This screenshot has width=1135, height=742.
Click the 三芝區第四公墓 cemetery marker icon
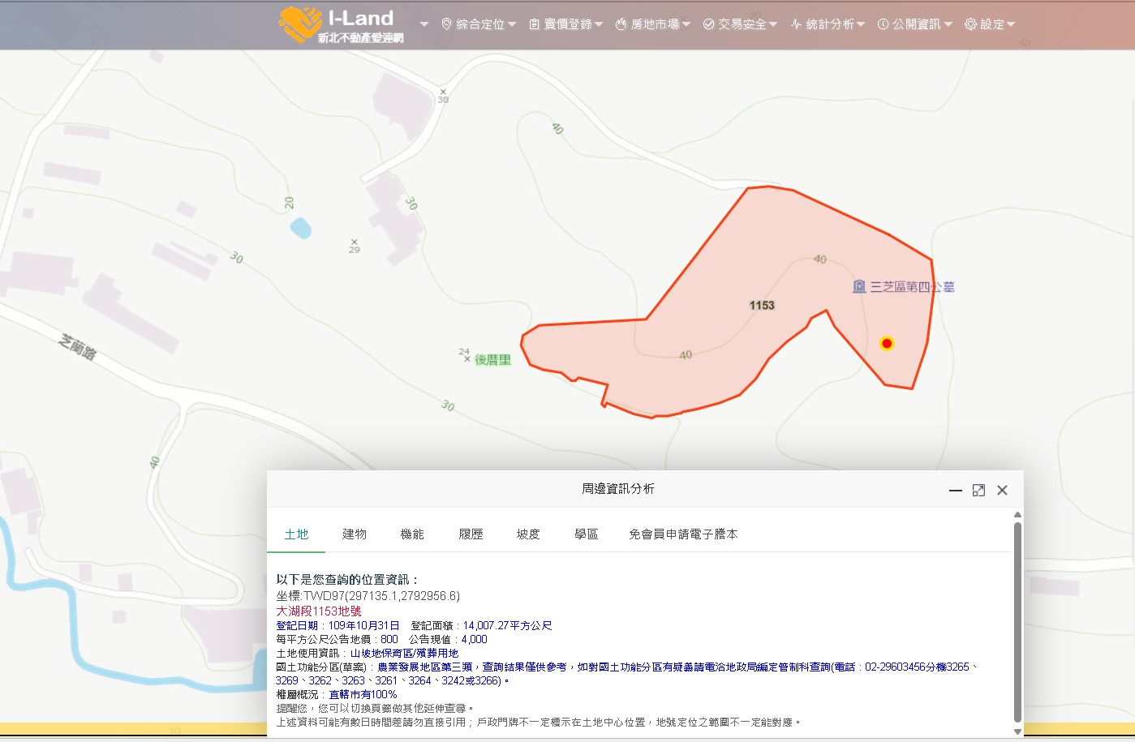(858, 286)
